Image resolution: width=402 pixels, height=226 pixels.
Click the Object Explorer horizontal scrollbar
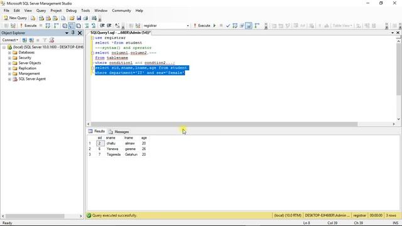click(35, 216)
